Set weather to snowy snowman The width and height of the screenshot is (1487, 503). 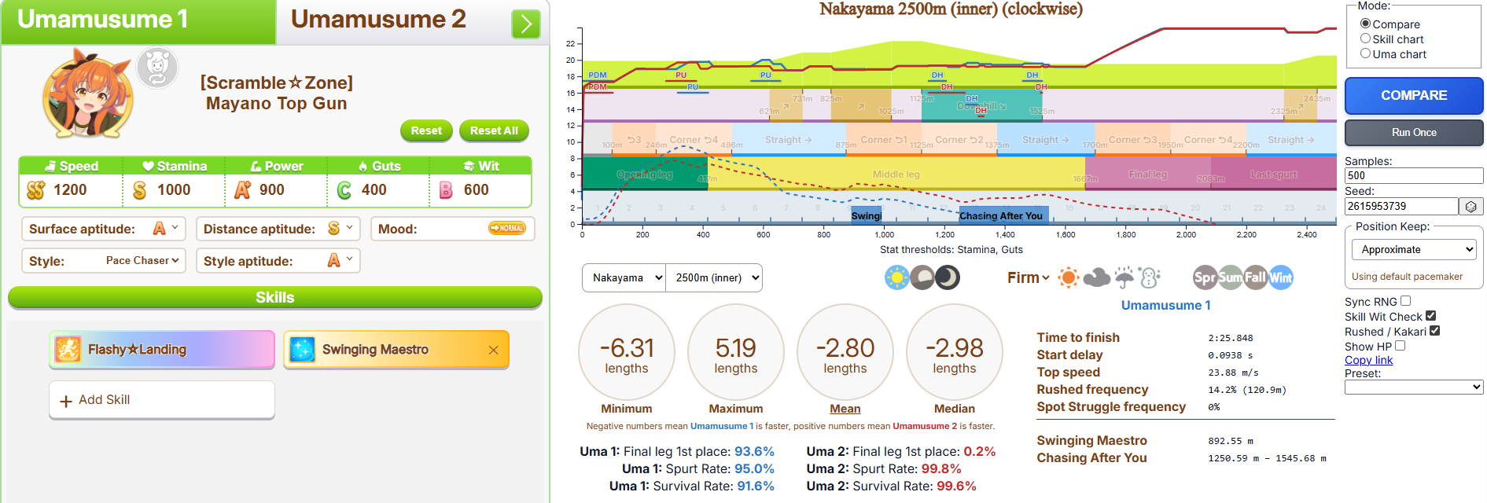coord(1150,277)
